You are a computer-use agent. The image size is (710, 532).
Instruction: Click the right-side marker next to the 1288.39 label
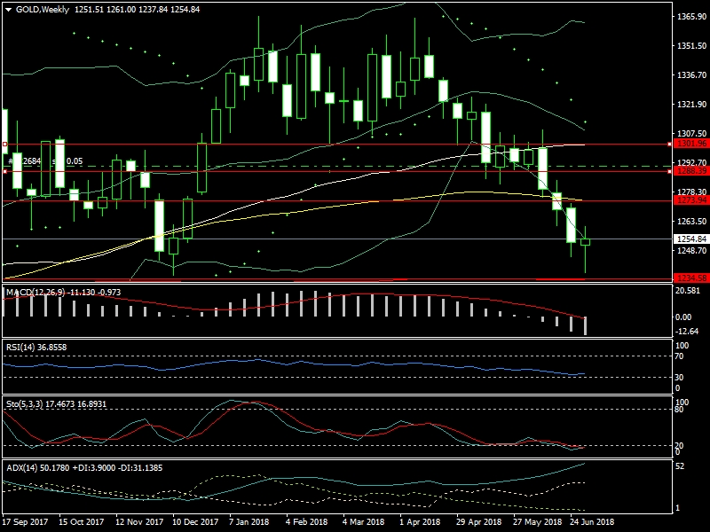tap(671, 171)
